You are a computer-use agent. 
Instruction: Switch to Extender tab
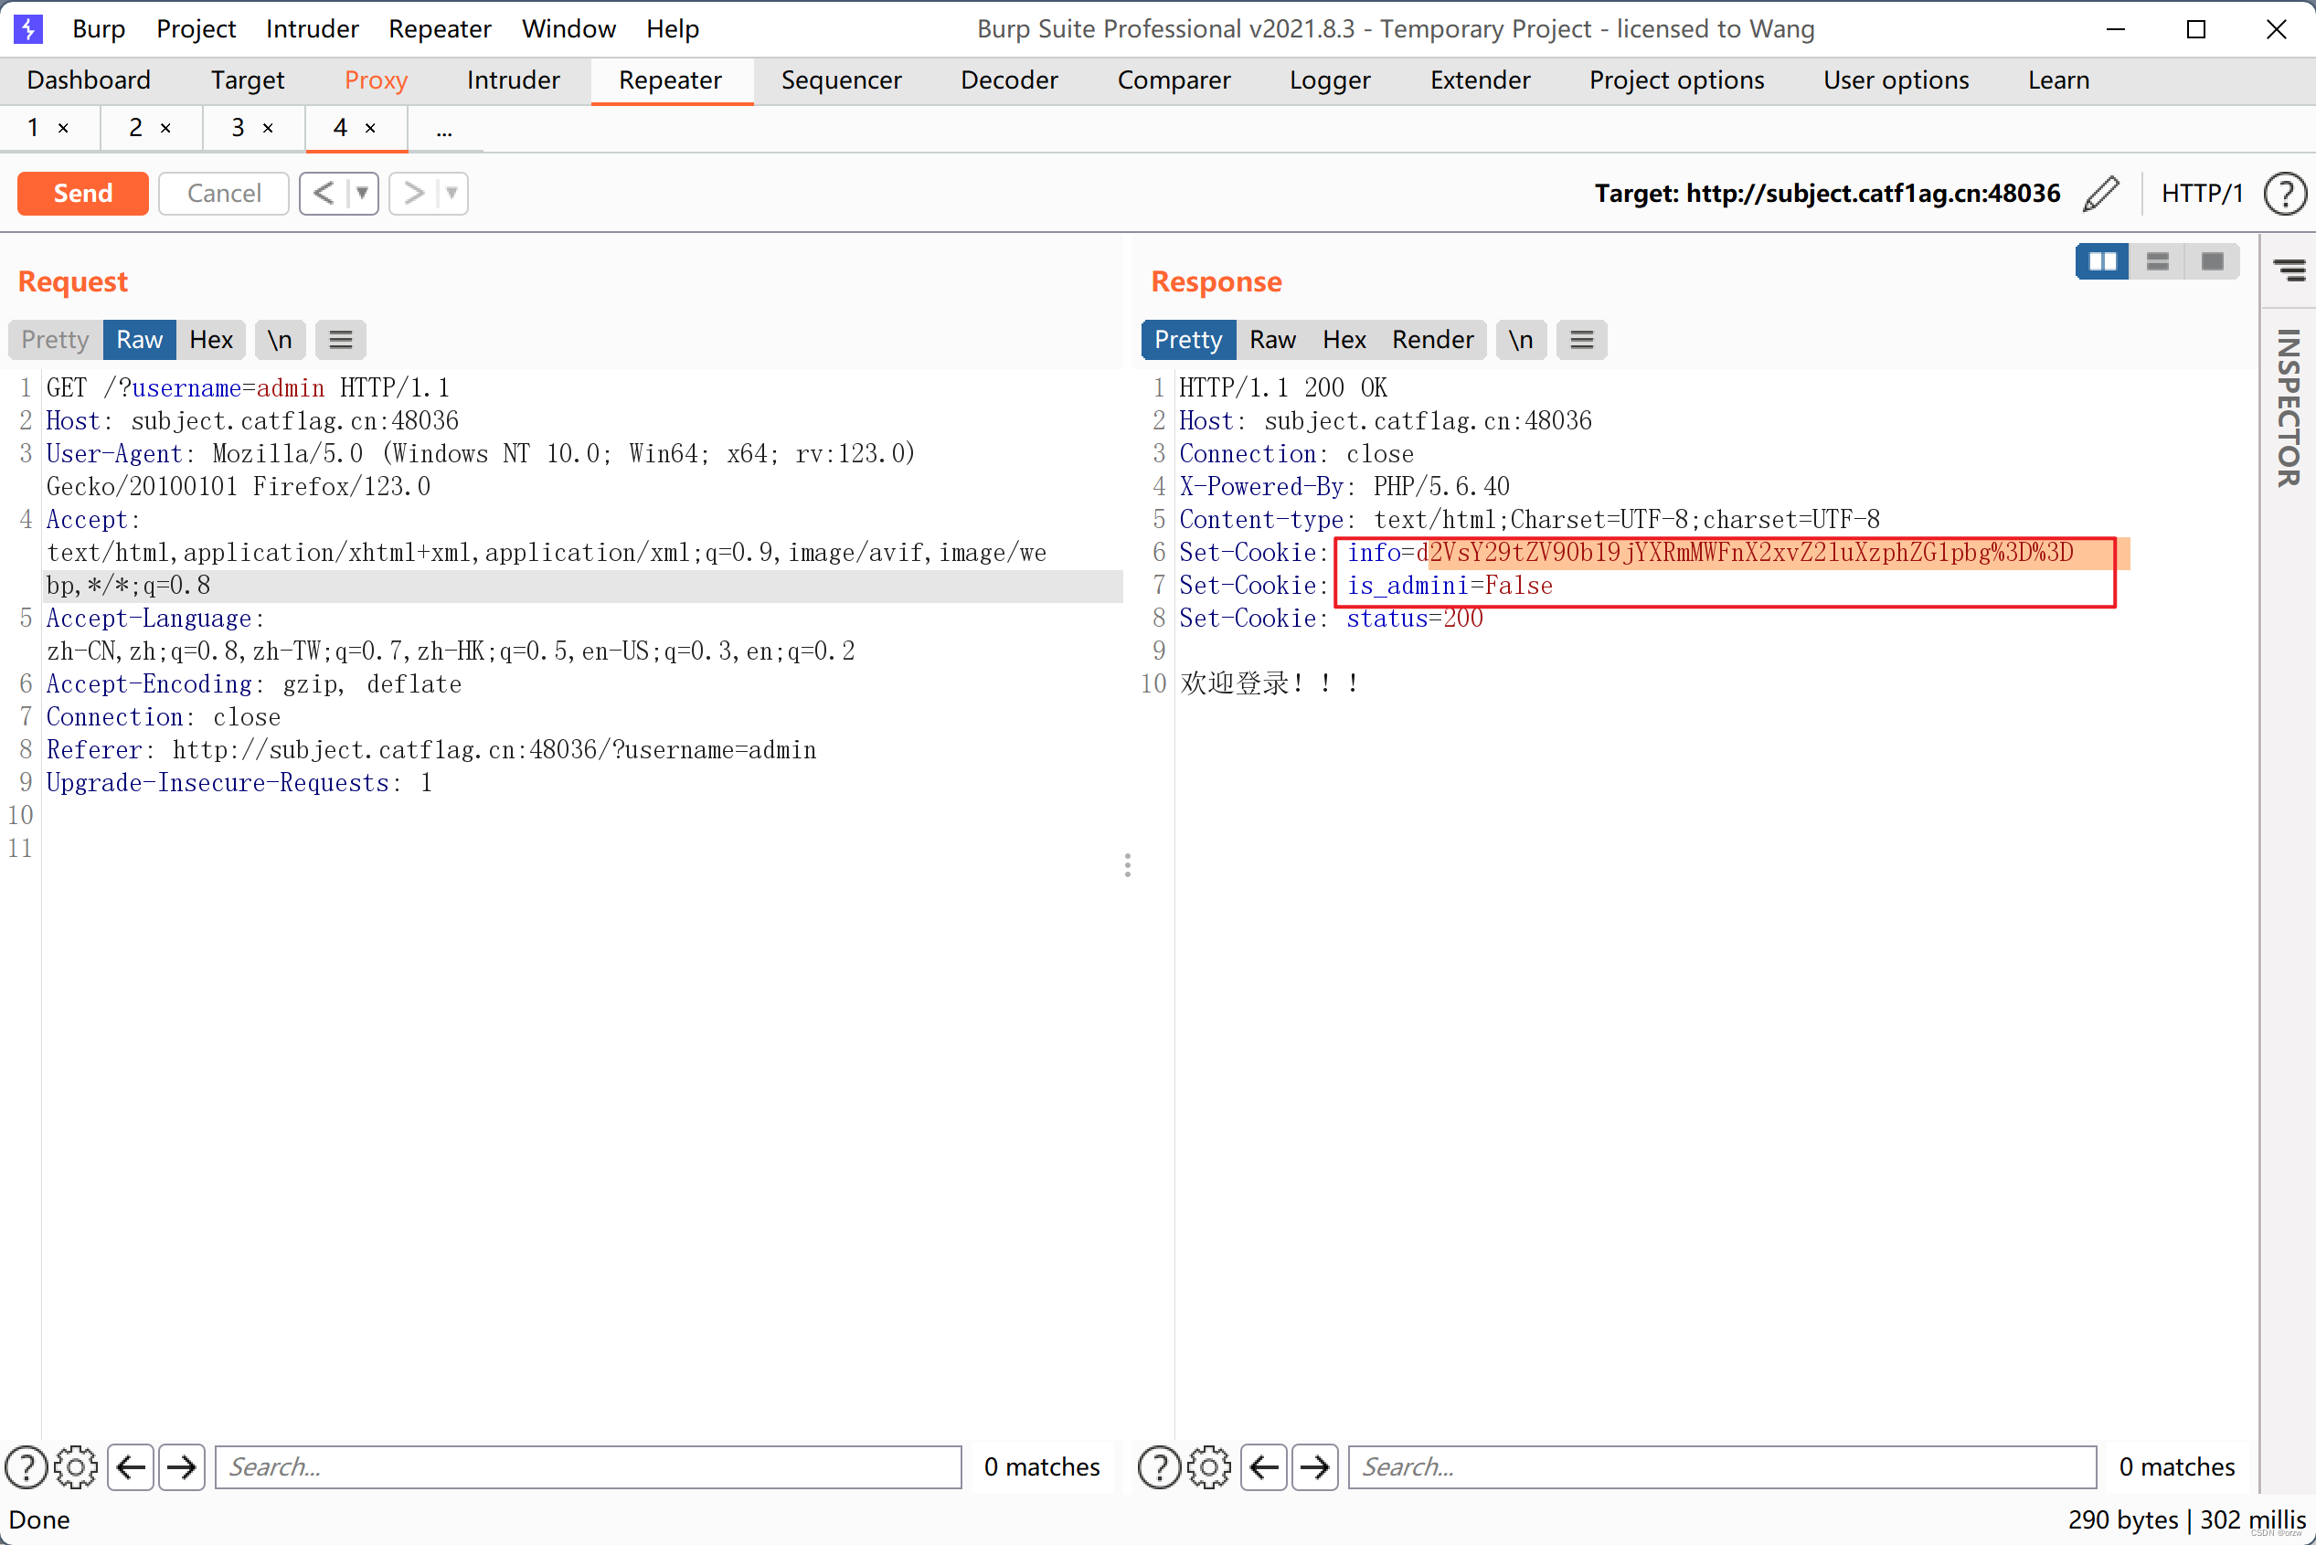tap(1481, 79)
